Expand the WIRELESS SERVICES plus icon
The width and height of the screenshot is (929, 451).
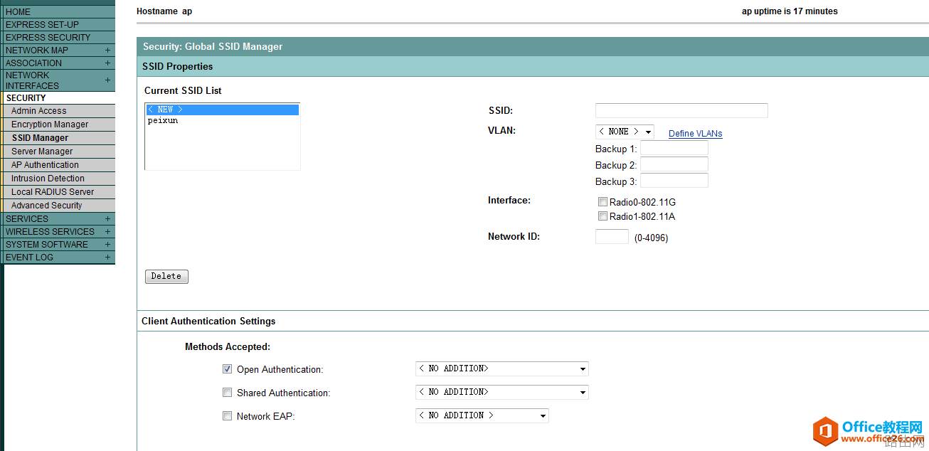(x=107, y=231)
